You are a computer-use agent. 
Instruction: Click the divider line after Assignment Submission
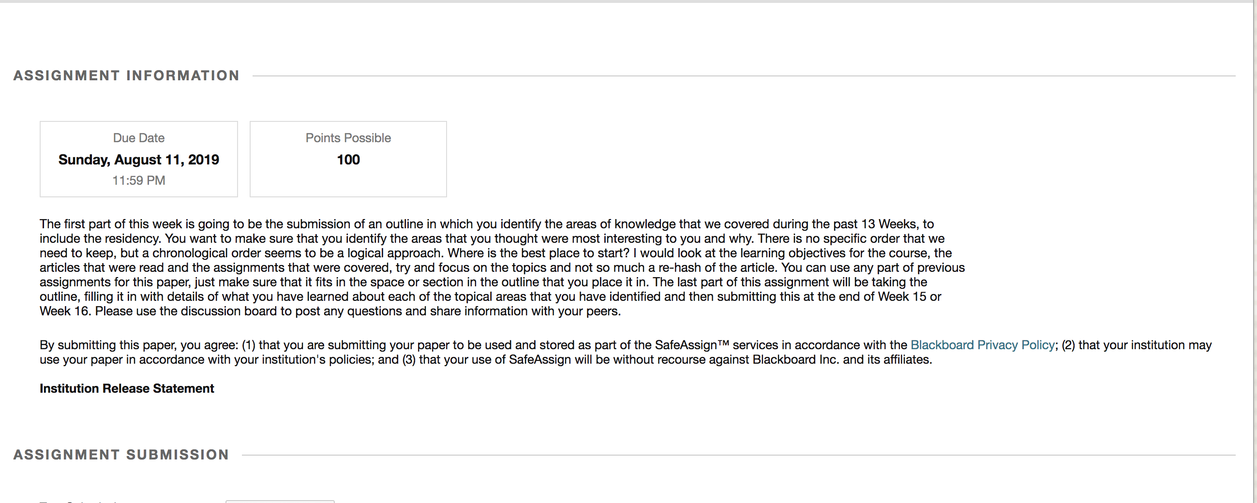pyautogui.click(x=739, y=455)
